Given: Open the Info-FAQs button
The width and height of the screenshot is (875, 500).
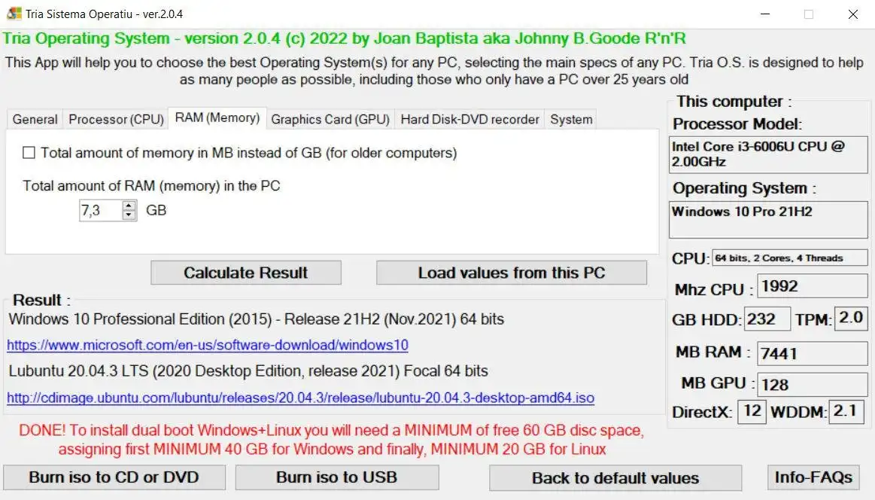Looking at the screenshot, I should (813, 477).
